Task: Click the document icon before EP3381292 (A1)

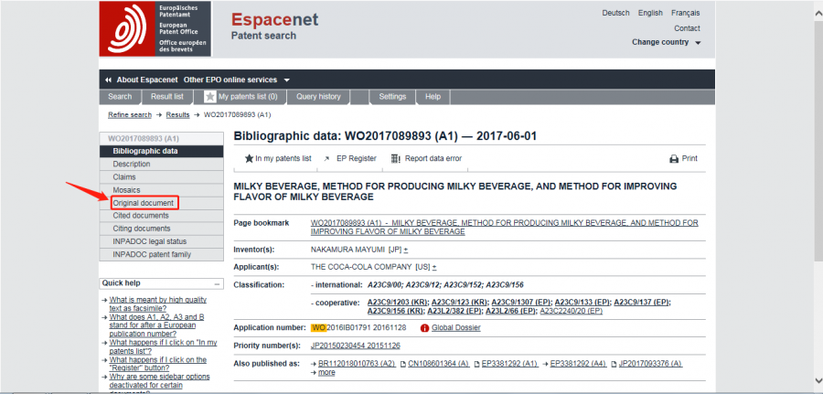Action: [x=477, y=364]
